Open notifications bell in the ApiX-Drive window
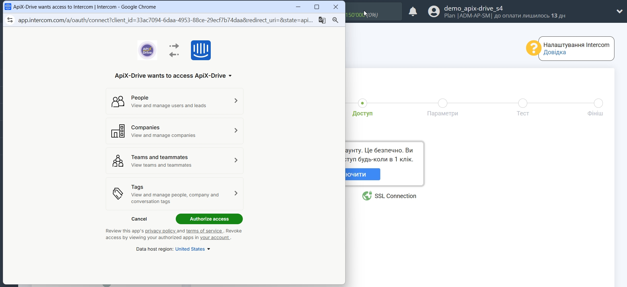 (413, 12)
